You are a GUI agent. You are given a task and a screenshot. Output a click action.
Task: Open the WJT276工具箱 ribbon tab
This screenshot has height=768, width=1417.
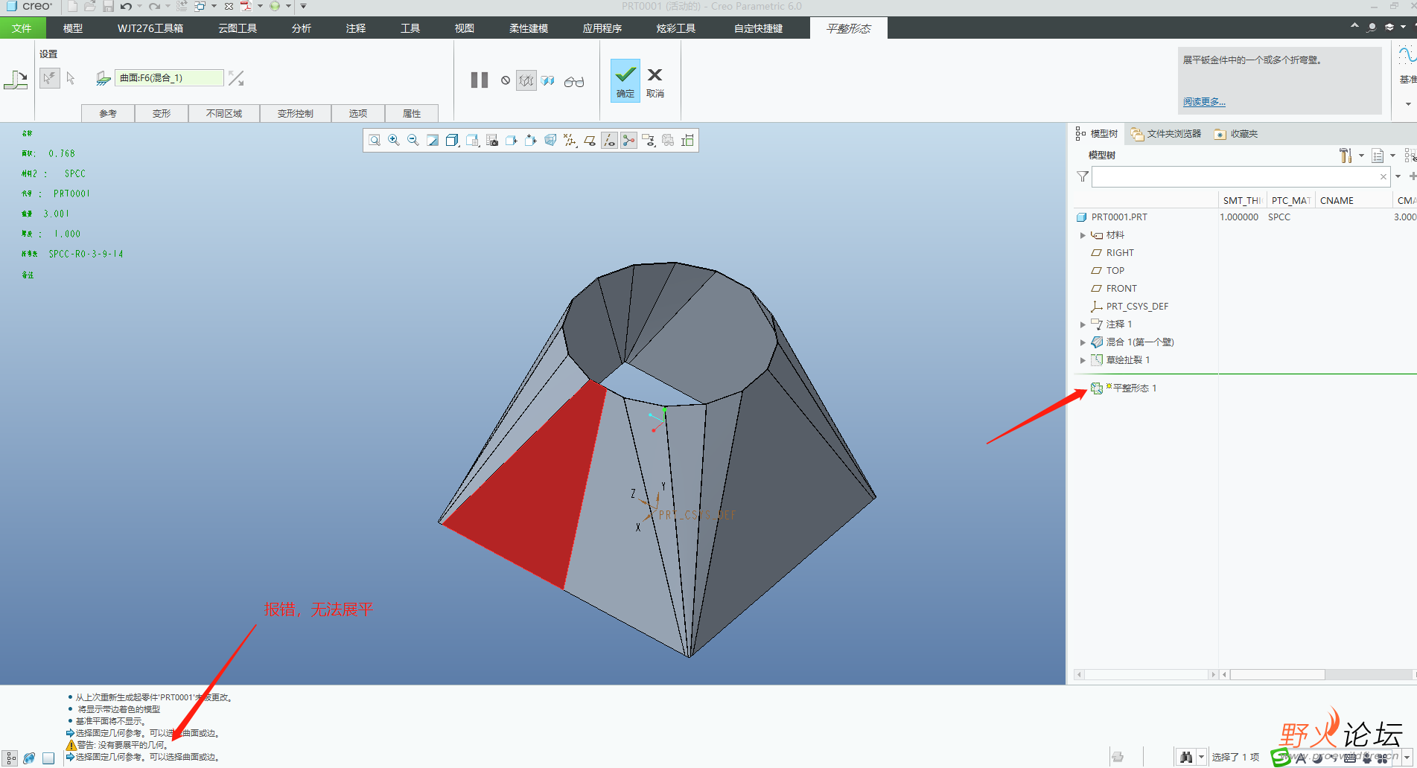click(x=150, y=28)
